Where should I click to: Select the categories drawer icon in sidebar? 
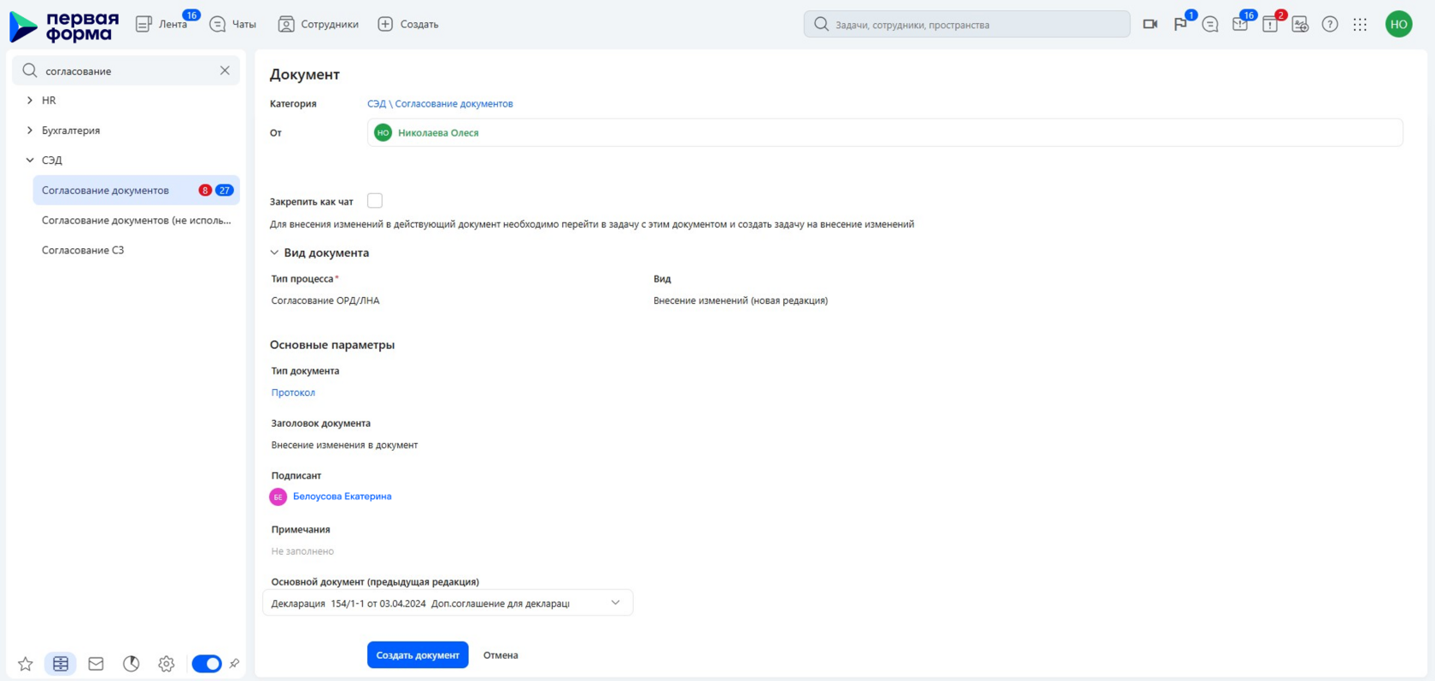(x=61, y=664)
